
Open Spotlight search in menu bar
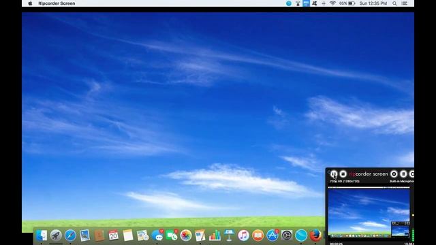pos(394,3)
